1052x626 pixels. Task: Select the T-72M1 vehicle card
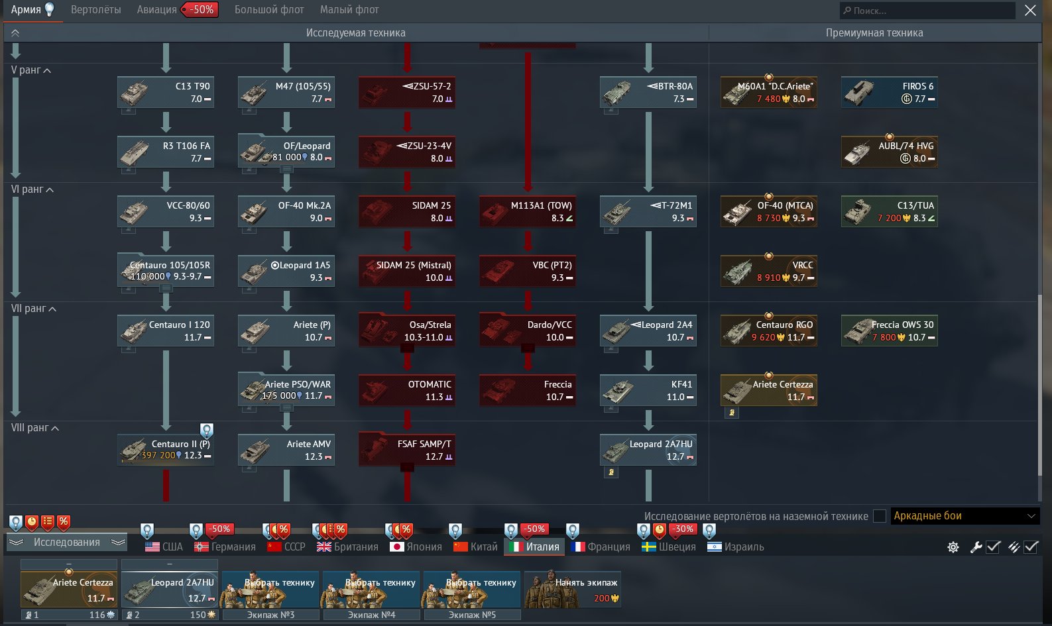coord(648,212)
